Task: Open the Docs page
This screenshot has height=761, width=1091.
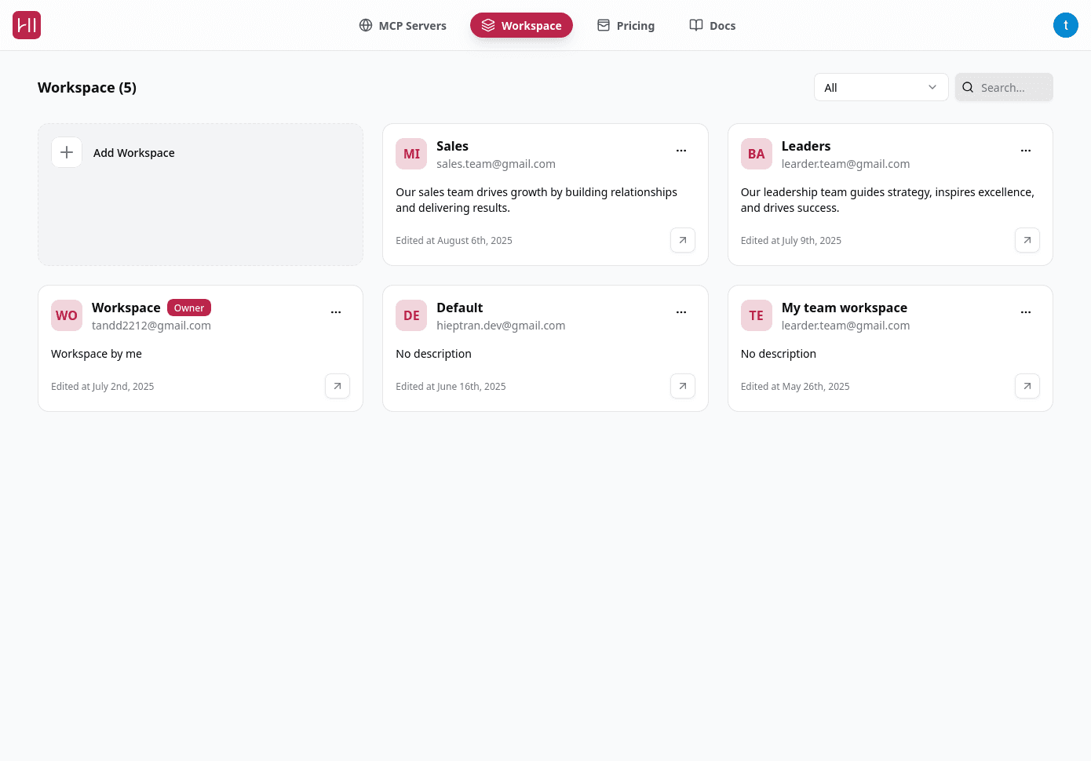Action: tap(712, 25)
